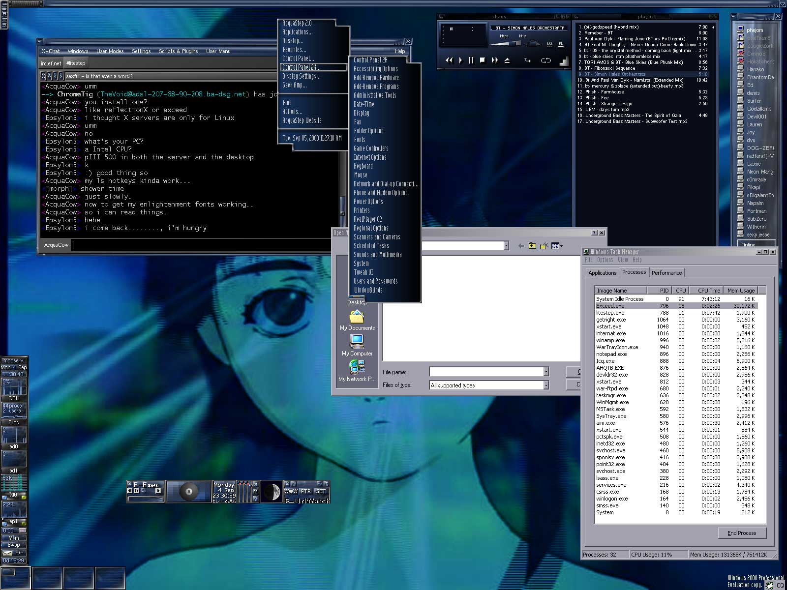The height and width of the screenshot is (590, 787).
Task: Click the Online status button in ICQ
Action: pos(756,243)
